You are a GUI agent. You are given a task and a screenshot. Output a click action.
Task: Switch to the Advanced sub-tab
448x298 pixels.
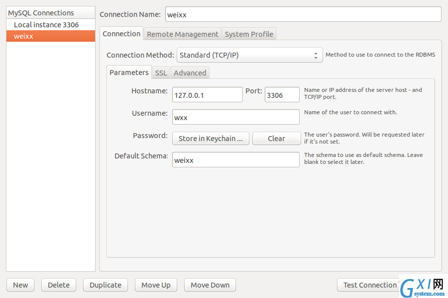(190, 73)
